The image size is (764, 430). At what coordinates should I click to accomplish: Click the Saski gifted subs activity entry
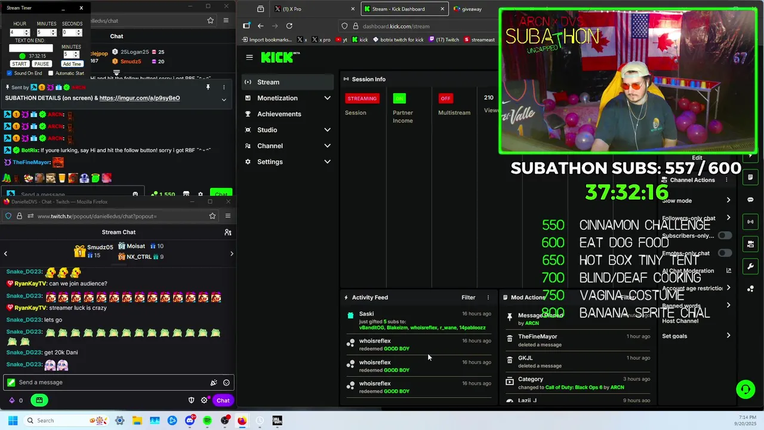[x=419, y=320]
